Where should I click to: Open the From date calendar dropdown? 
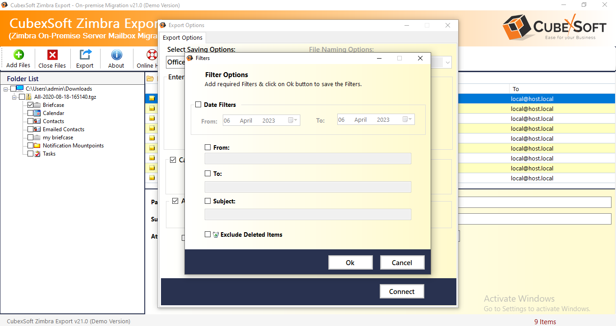point(293,120)
